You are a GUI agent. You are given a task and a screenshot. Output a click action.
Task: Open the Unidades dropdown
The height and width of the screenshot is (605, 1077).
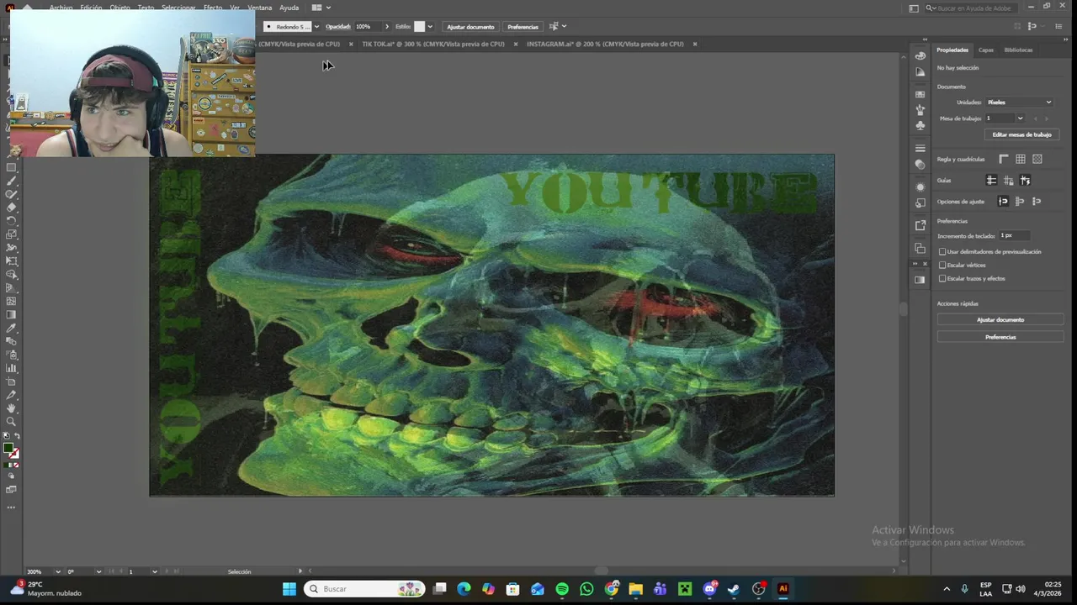pyautogui.click(x=1019, y=103)
